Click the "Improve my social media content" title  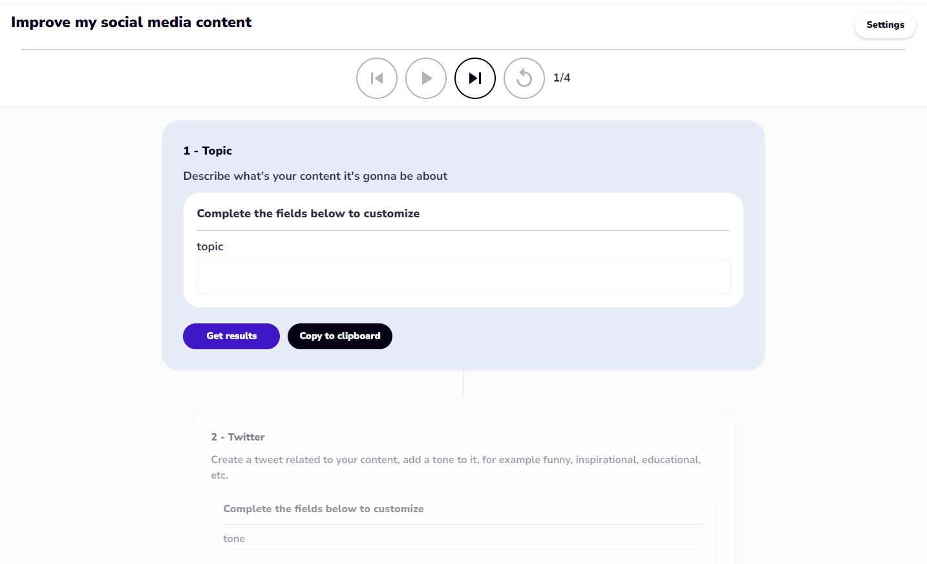coord(131,23)
